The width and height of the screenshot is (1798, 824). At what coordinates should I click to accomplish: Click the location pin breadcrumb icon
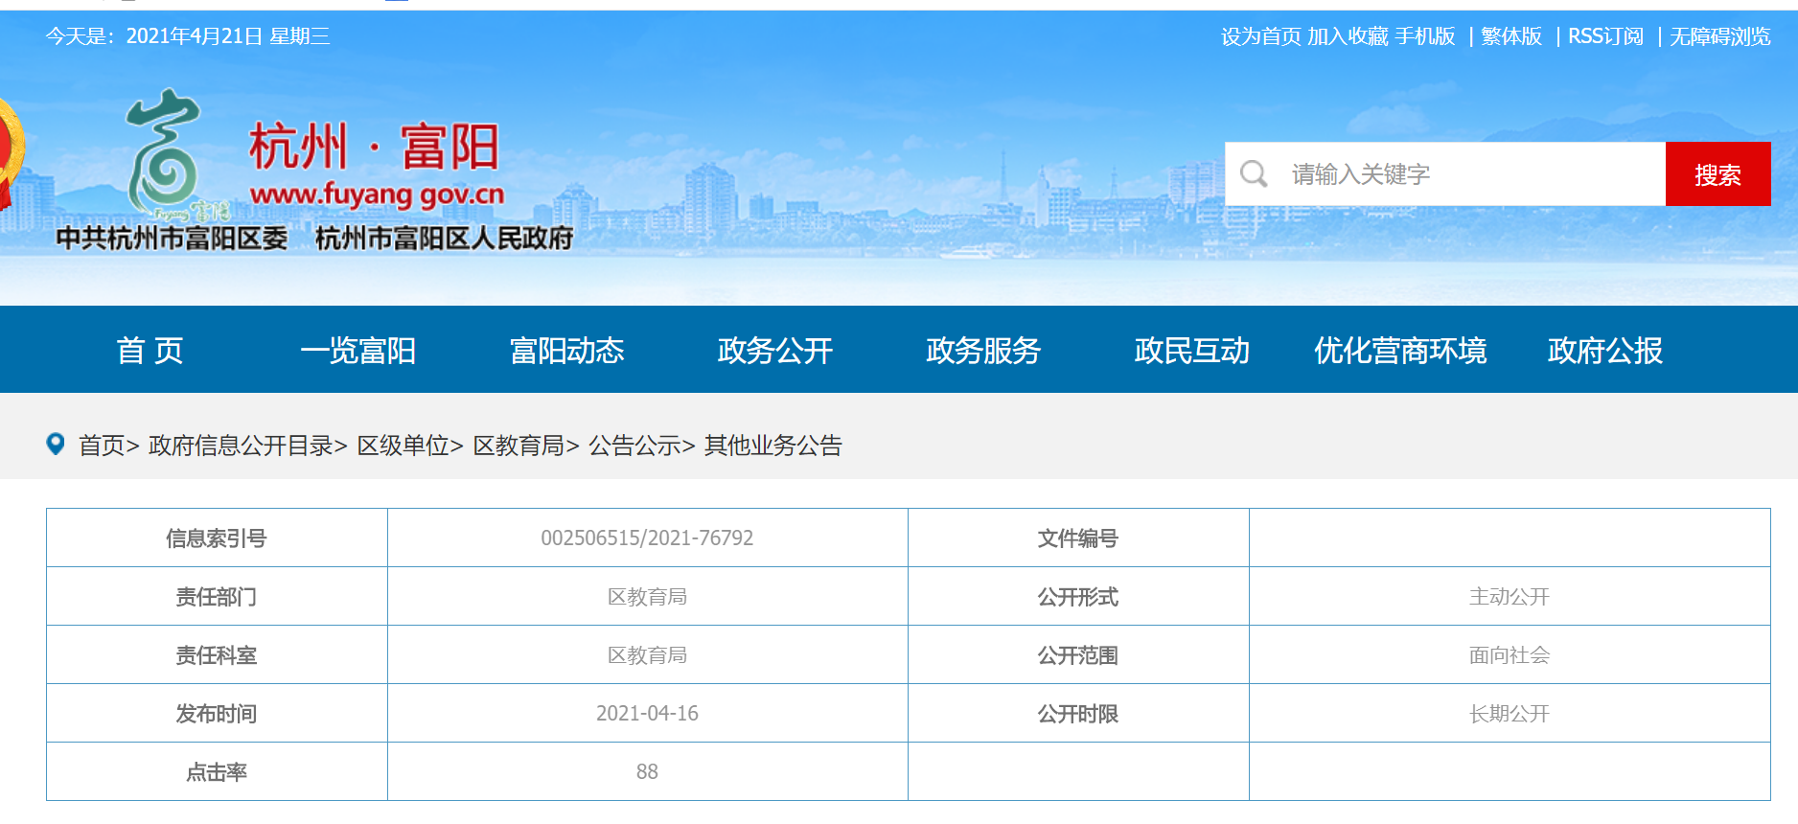tap(56, 444)
